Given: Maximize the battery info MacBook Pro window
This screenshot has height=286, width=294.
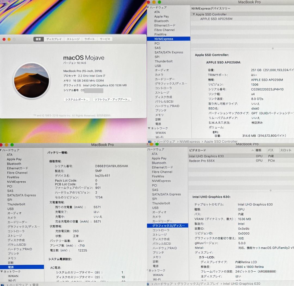Looking at the screenshot, I should pos(12,145).
